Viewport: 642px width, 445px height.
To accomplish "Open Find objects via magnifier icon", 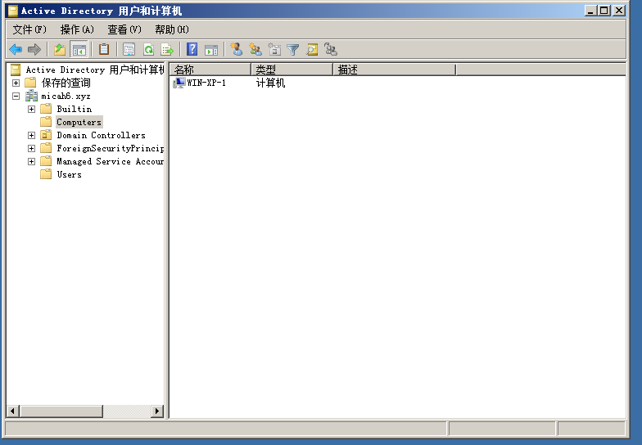I will pos(312,50).
